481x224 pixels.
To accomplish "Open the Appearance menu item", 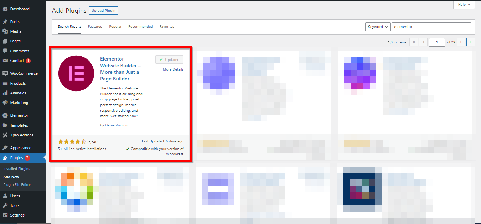I will (x=23, y=148).
